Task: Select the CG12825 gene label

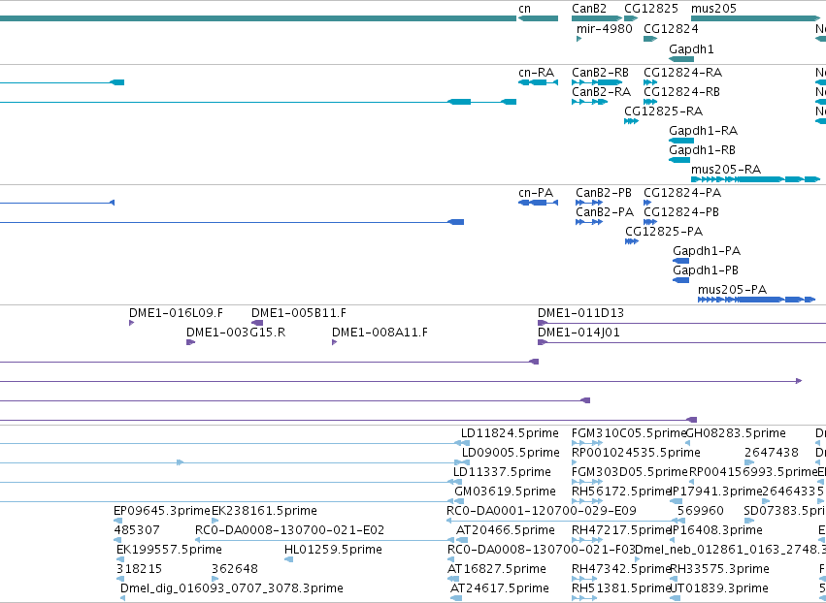Action: pyautogui.click(x=651, y=9)
